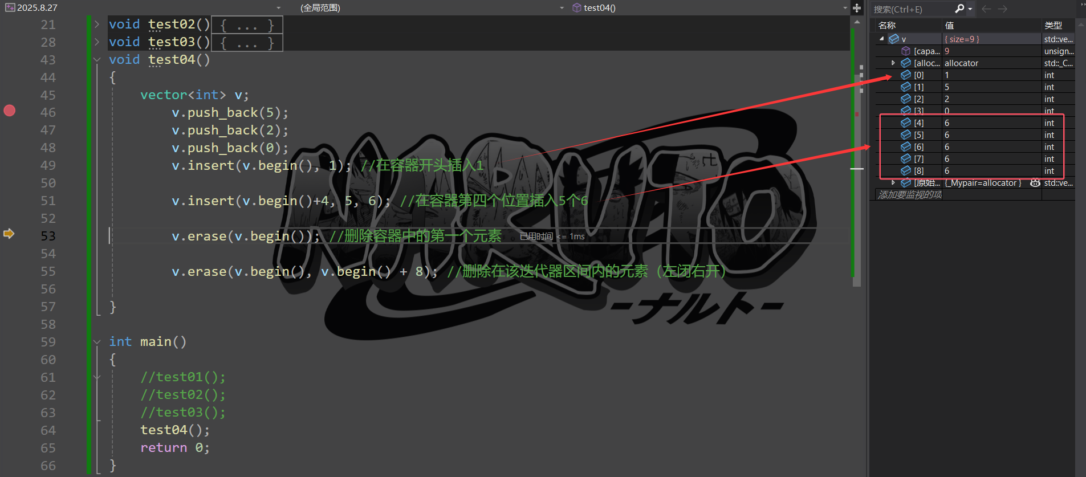The height and width of the screenshot is (477, 1086).
Task: Click the forward arrow in watch search bar
Action: coord(1003,9)
